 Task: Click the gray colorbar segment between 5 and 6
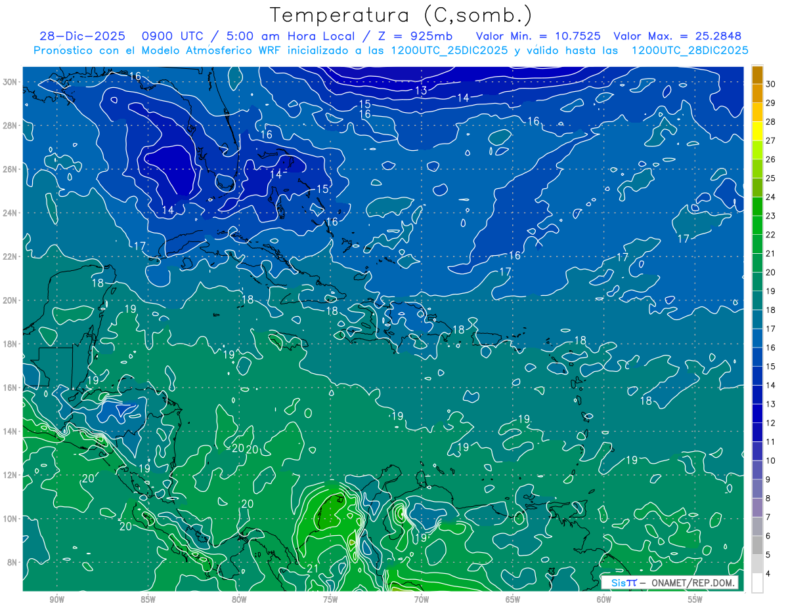coord(758,545)
